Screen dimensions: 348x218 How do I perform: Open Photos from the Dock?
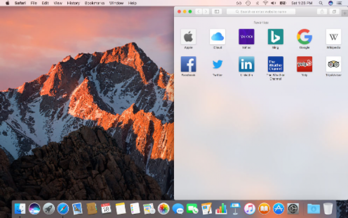164,209
